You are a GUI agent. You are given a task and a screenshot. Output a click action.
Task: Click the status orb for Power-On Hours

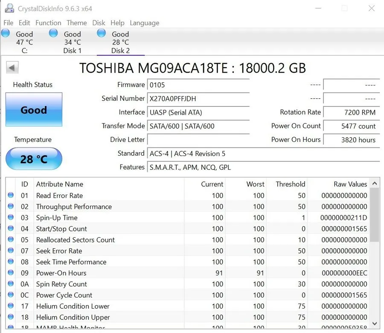click(x=11, y=272)
